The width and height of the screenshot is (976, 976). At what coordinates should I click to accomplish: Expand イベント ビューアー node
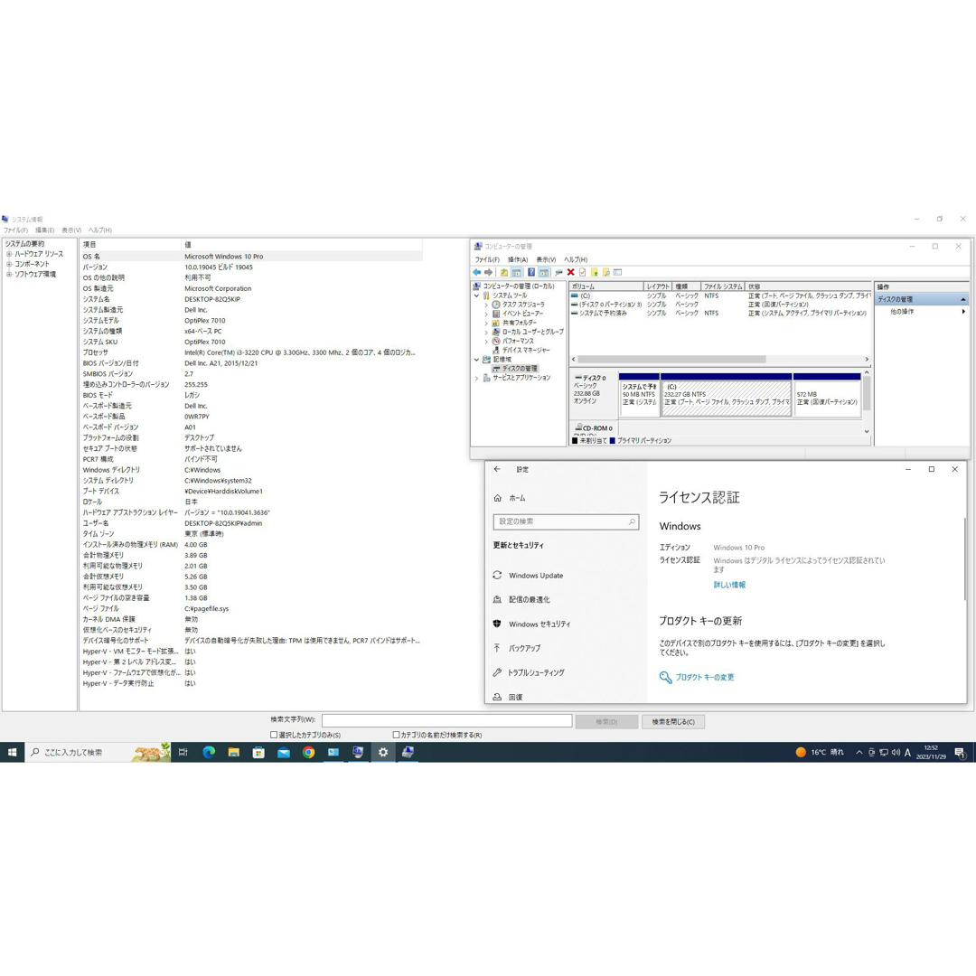(486, 314)
